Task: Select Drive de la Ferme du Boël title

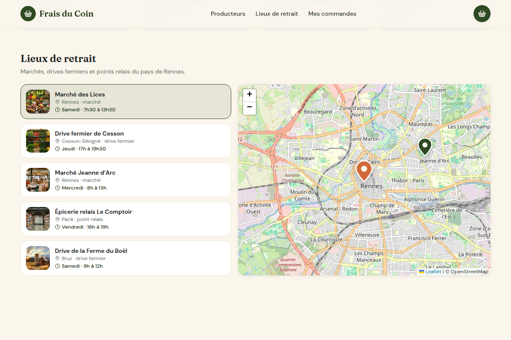Action: (91, 251)
